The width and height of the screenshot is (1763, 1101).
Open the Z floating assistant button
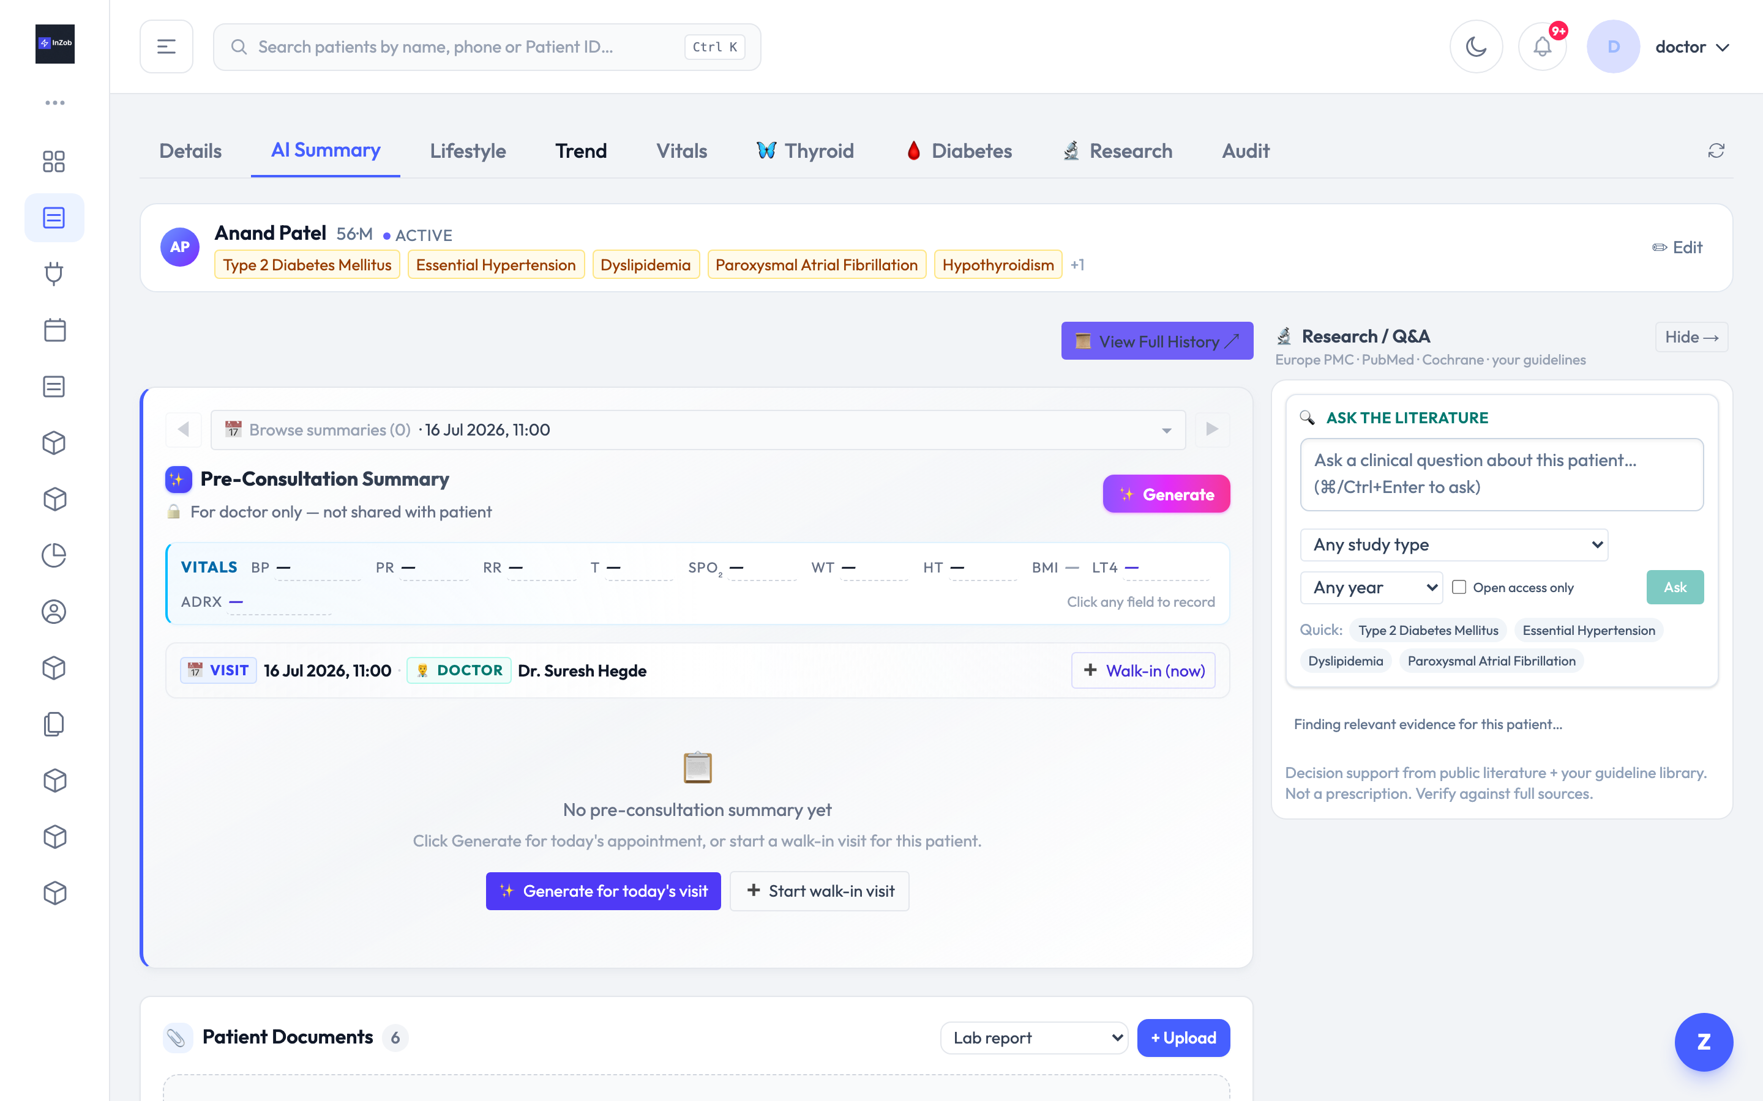pyautogui.click(x=1703, y=1042)
